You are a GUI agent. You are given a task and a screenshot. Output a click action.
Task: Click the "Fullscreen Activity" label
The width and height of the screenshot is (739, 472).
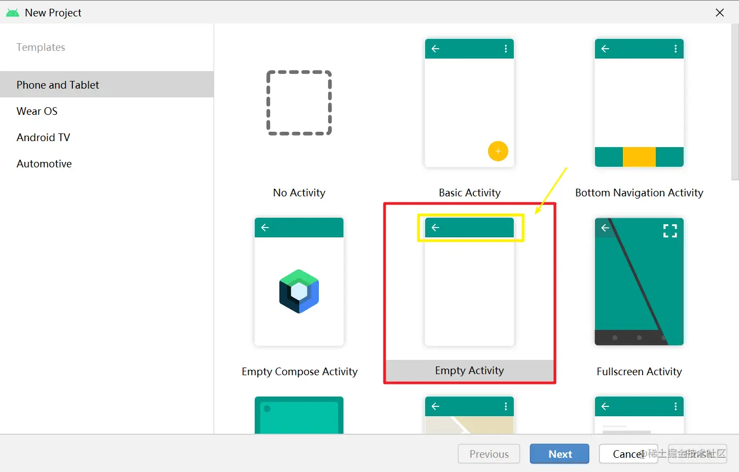[x=639, y=371]
